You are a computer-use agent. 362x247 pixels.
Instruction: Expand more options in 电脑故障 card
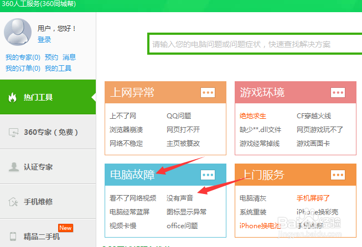pyautogui.click(x=208, y=175)
